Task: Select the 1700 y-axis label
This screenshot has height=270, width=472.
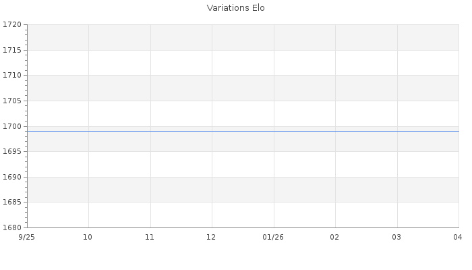Action: click(x=12, y=126)
